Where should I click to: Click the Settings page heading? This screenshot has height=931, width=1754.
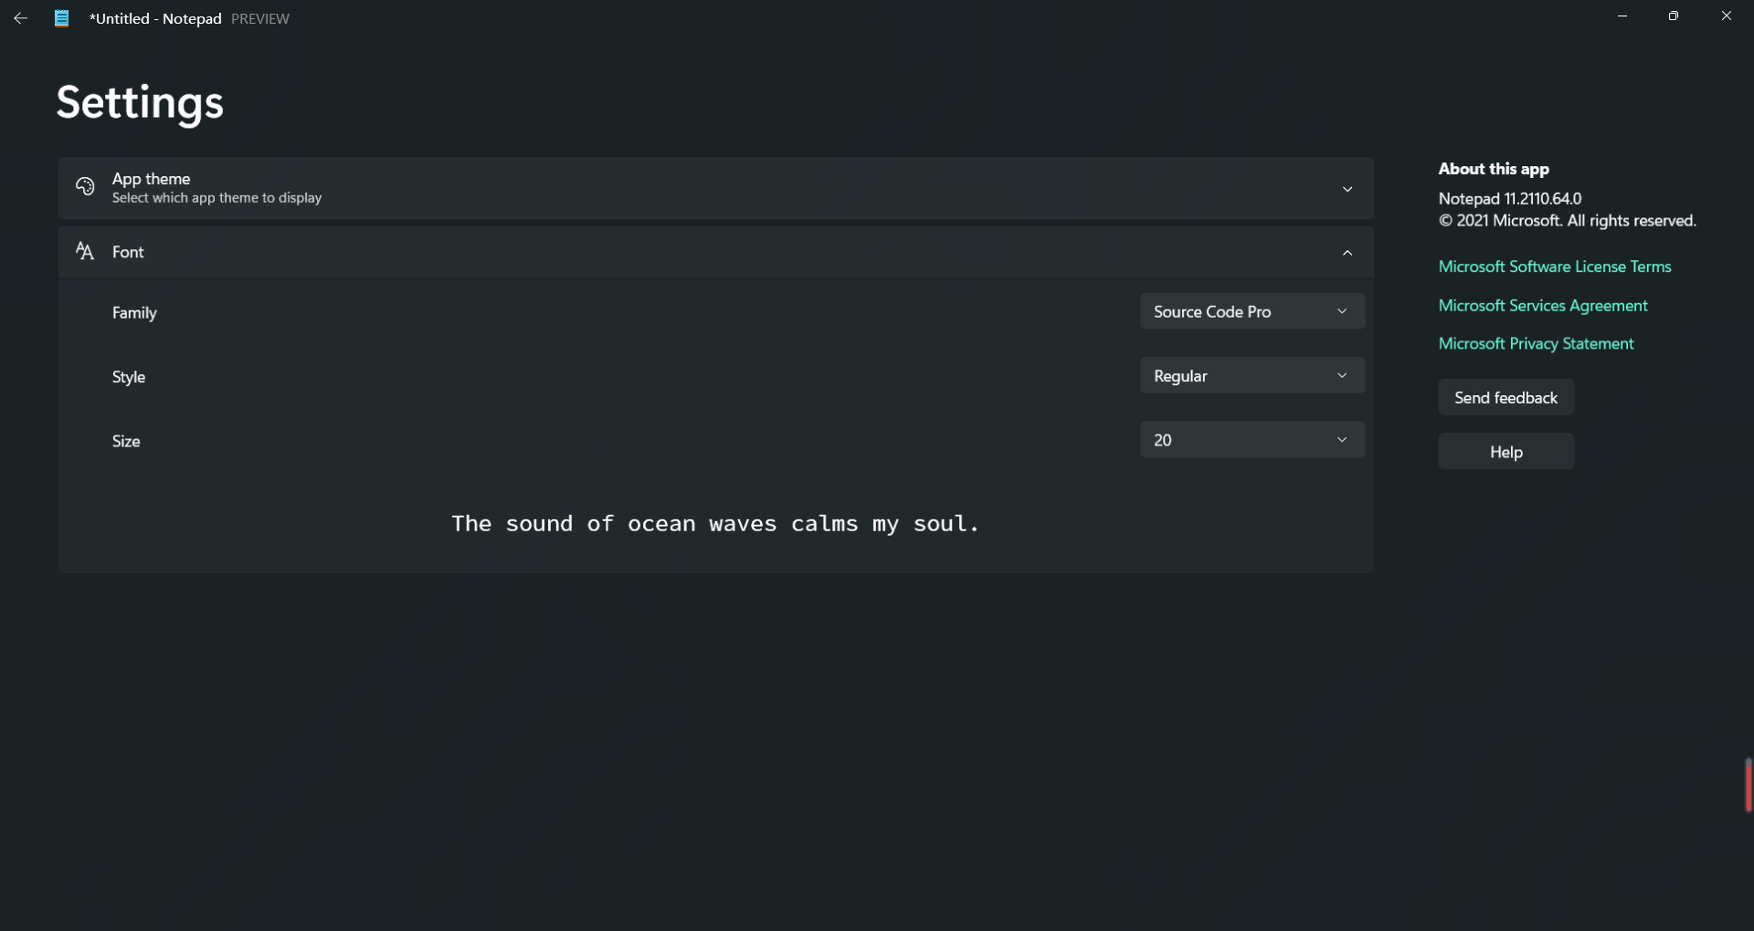pyautogui.click(x=140, y=102)
